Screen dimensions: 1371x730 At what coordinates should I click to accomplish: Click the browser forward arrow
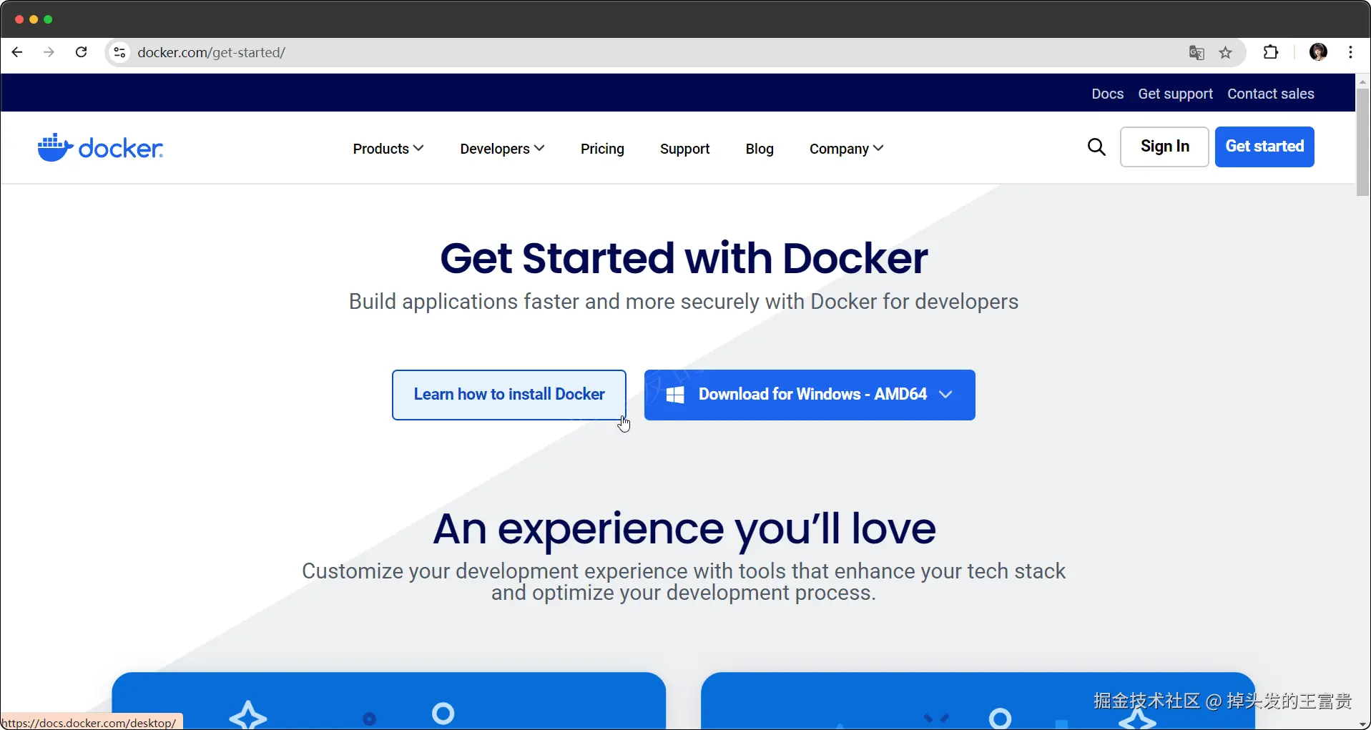(x=49, y=52)
